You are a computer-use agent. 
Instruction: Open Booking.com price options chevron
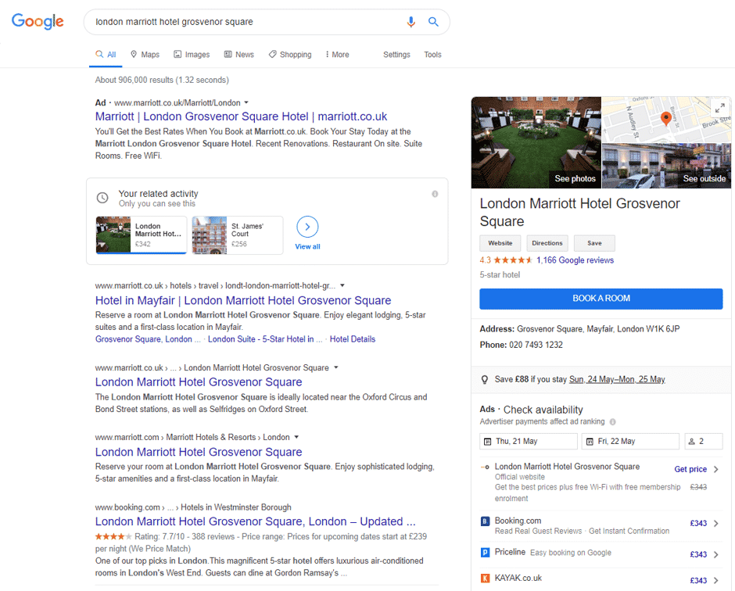click(x=715, y=524)
